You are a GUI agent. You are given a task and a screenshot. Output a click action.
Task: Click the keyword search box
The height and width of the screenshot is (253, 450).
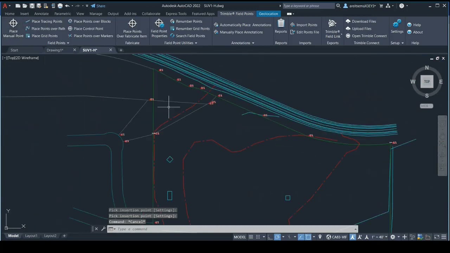point(308,6)
